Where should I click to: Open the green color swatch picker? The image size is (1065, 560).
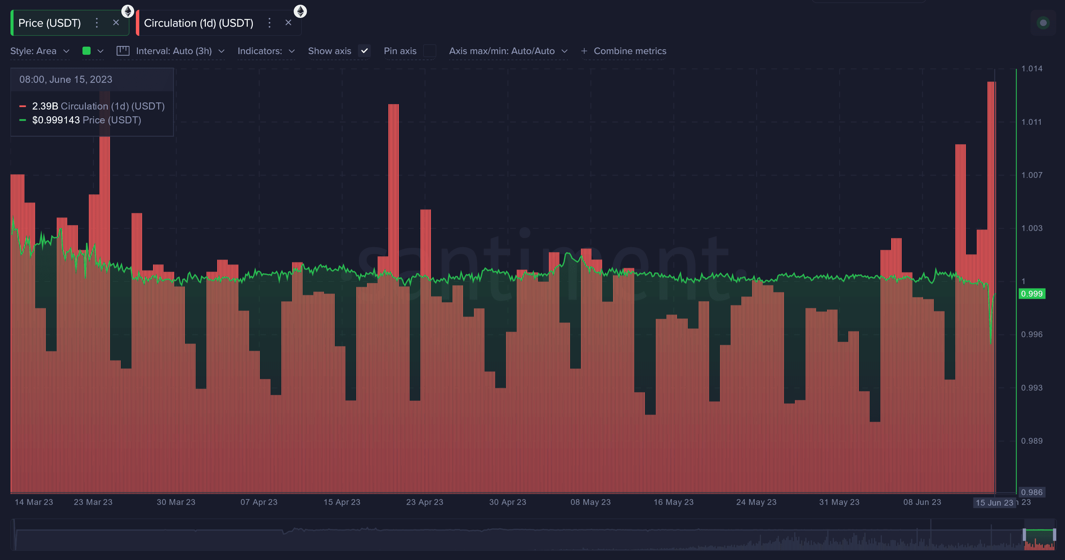coord(93,51)
